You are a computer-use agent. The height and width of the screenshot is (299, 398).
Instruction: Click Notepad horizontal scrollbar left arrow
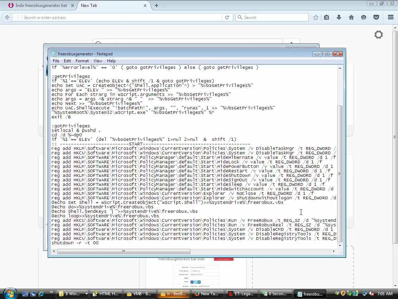54,251
